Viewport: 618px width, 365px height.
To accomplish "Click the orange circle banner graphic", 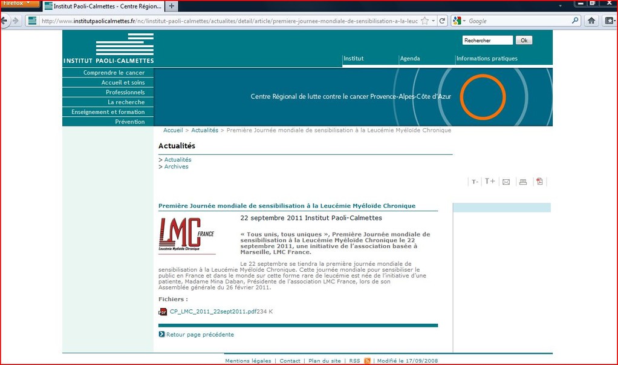I will 483,97.
